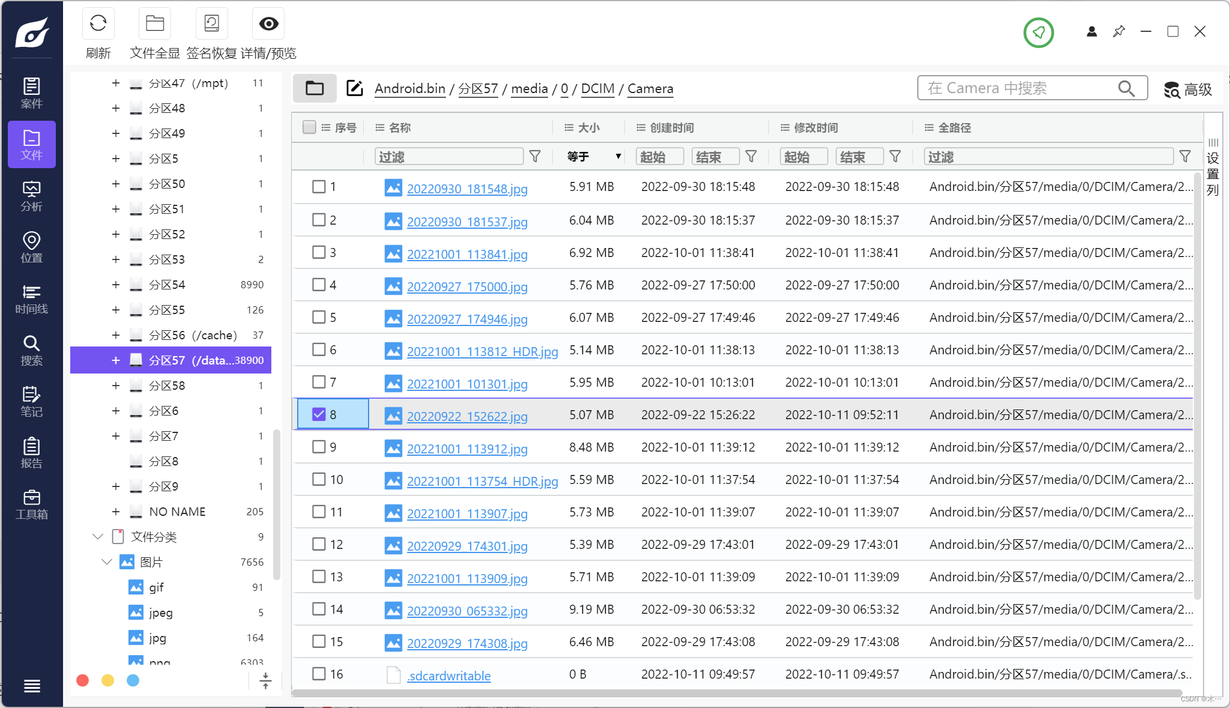Click the name column filter funnel icon
The width and height of the screenshot is (1230, 708).
pyautogui.click(x=535, y=157)
